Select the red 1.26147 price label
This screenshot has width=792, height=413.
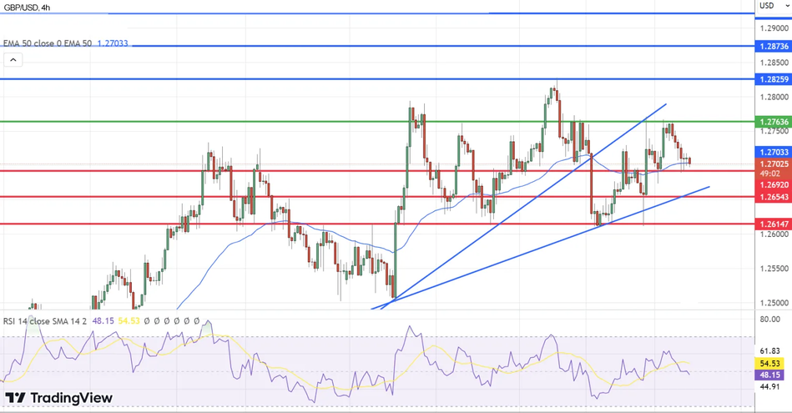pos(774,224)
